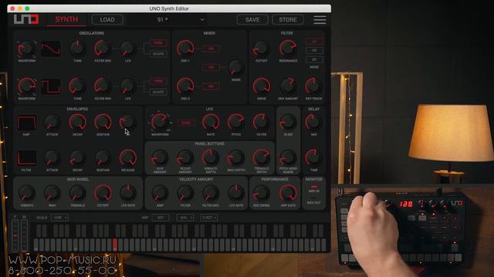Click the filter ENV AMOUNT knob

(x=288, y=86)
